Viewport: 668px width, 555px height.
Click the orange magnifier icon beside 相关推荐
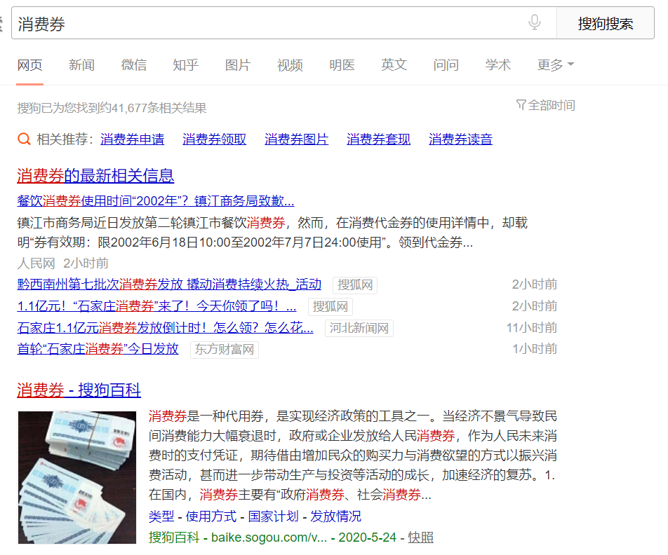point(24,139)
